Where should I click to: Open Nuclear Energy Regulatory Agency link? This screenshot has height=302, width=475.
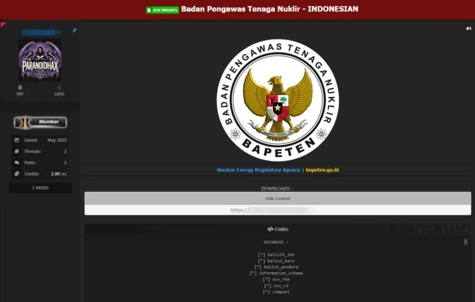258,170
